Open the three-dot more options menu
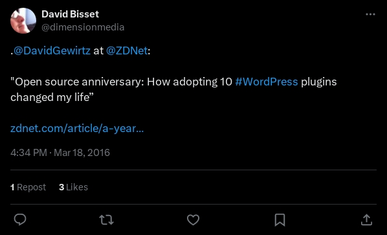This screenshot has height=235, width=387. pos(370,14)
